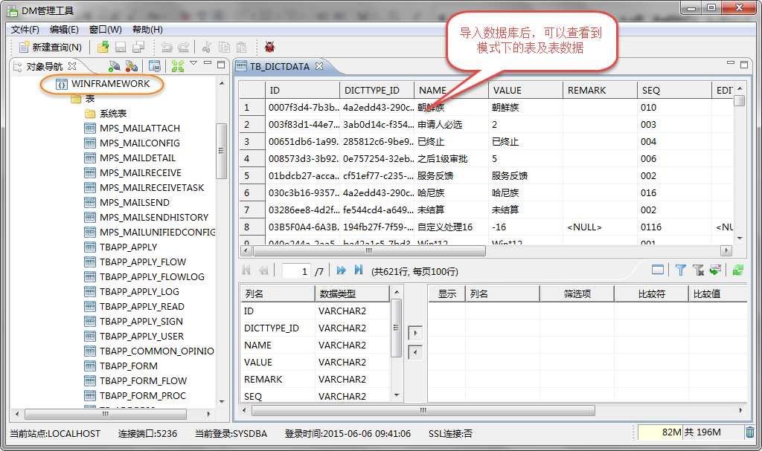Image resolution: width=762 pixels, height=451 pixels.
Task: Click the object tree vertical scrollbar thumb
Action: (221, 151)
